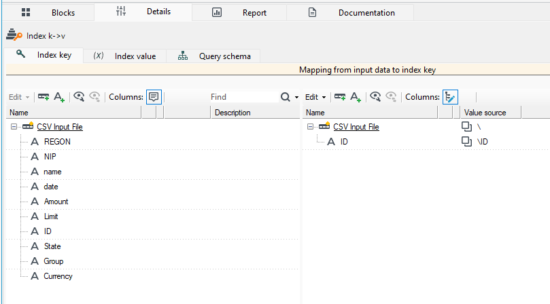Click the magnifier search icon
Viewport: 550px width, 304px height.
click(286, 97)
